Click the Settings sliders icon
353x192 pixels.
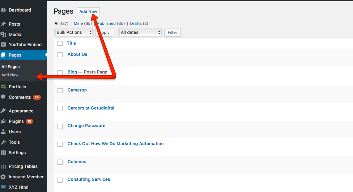click(x=3, y=152)
